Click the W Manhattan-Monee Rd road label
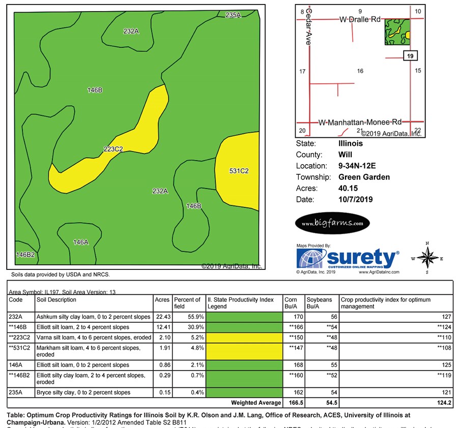 (x=360, y=122)
